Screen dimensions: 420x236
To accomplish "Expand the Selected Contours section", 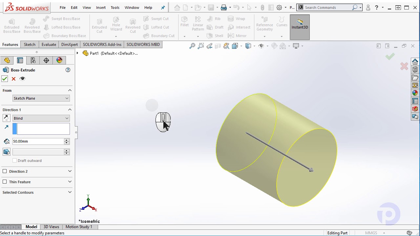I will [70, 192].
